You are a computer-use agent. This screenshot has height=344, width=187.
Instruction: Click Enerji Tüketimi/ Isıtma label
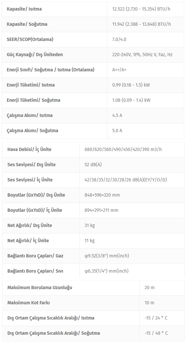(x=31, y=85)
